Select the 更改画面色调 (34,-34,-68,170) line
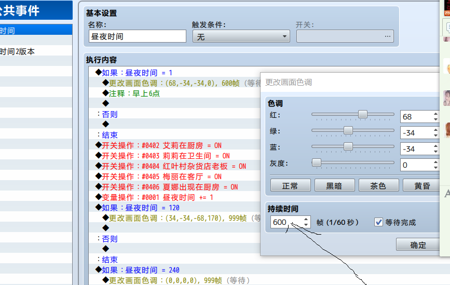 pyautogui.click(x=181, y=218)
